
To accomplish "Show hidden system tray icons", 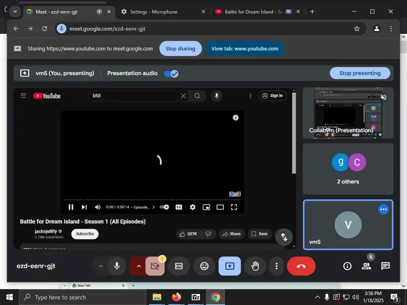I will coord(317,297).
